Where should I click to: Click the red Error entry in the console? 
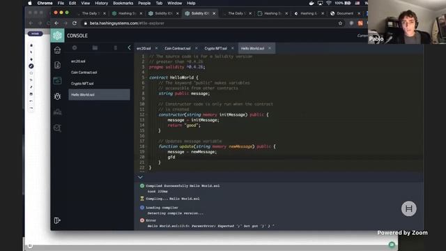pos(151,220)
